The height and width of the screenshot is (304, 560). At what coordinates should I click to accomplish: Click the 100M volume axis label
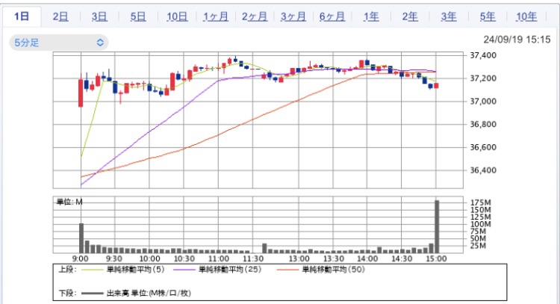coord(480,224)
